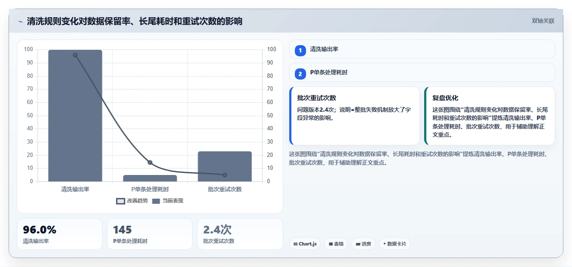
Task: Open the 清洗输出率 list item
Action: [422, 49]
